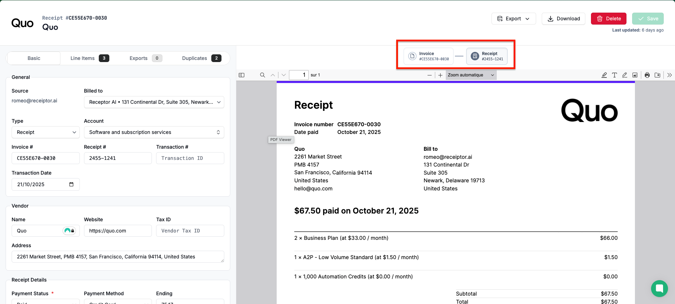Click the Quo logo in header
This screenshot has width=675, height=304.
[x=22, y=23]
